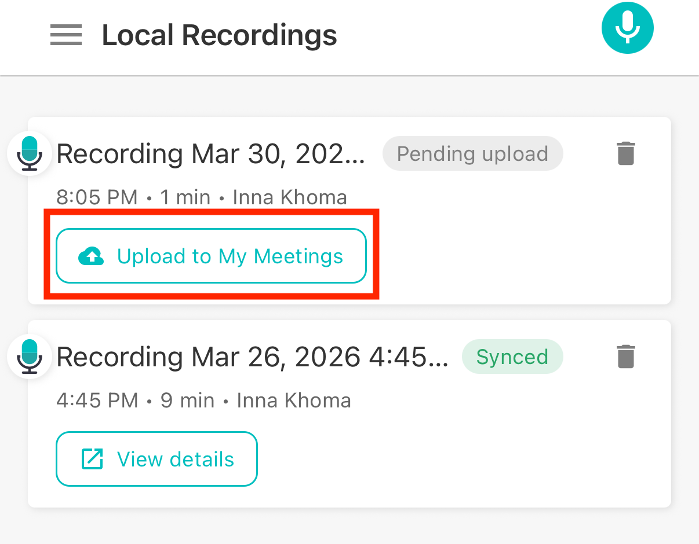Click the 4:45 PM 9 min details line

click(135, 400)
